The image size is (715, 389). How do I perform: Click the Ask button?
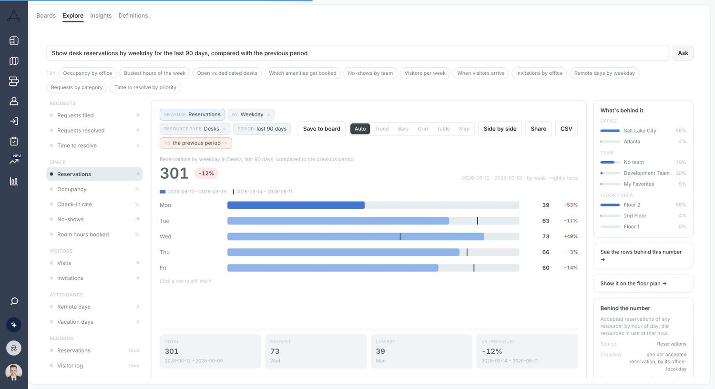pos(683,53)
